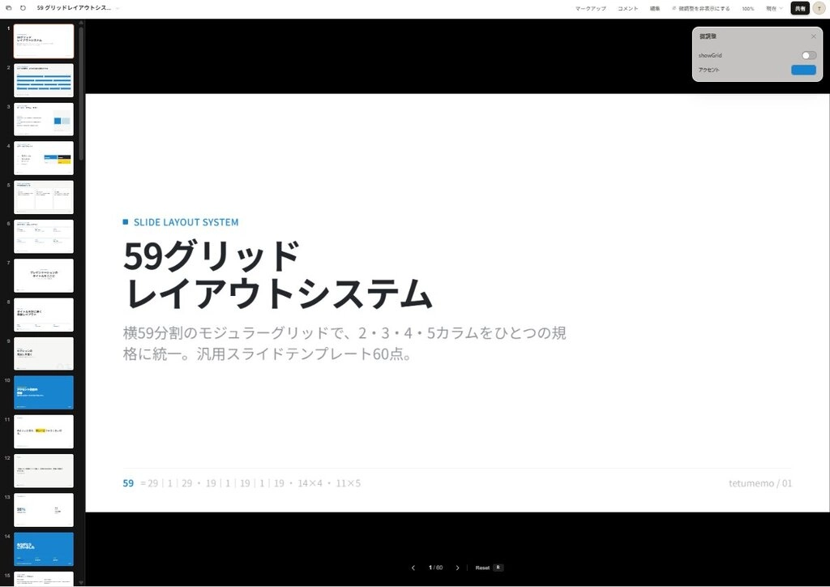This screenshot has width=830, height=587.
Task: Select slide thumbnail 4
Action: click(44, 158)
